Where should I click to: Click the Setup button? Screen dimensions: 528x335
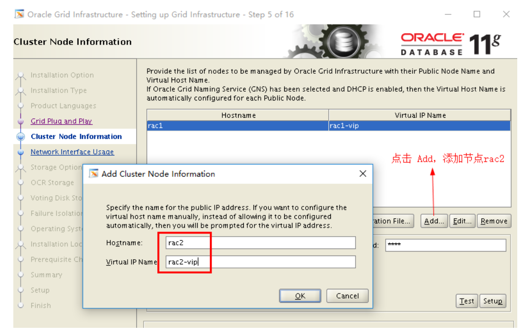[493, 301]
